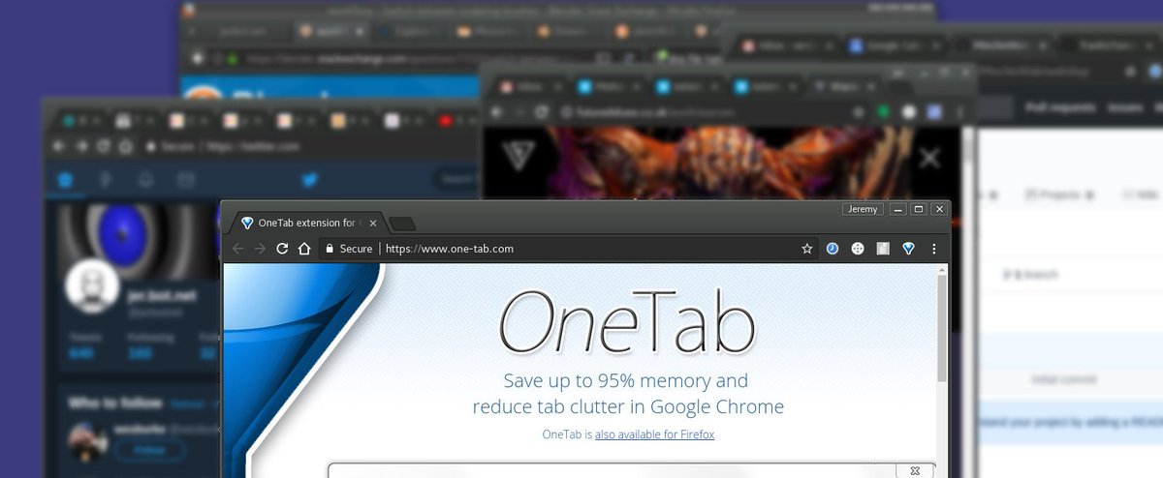1163x478 pixels.
Task: Select the OneTab extension browser tab
Action: [x=308, y=223]
